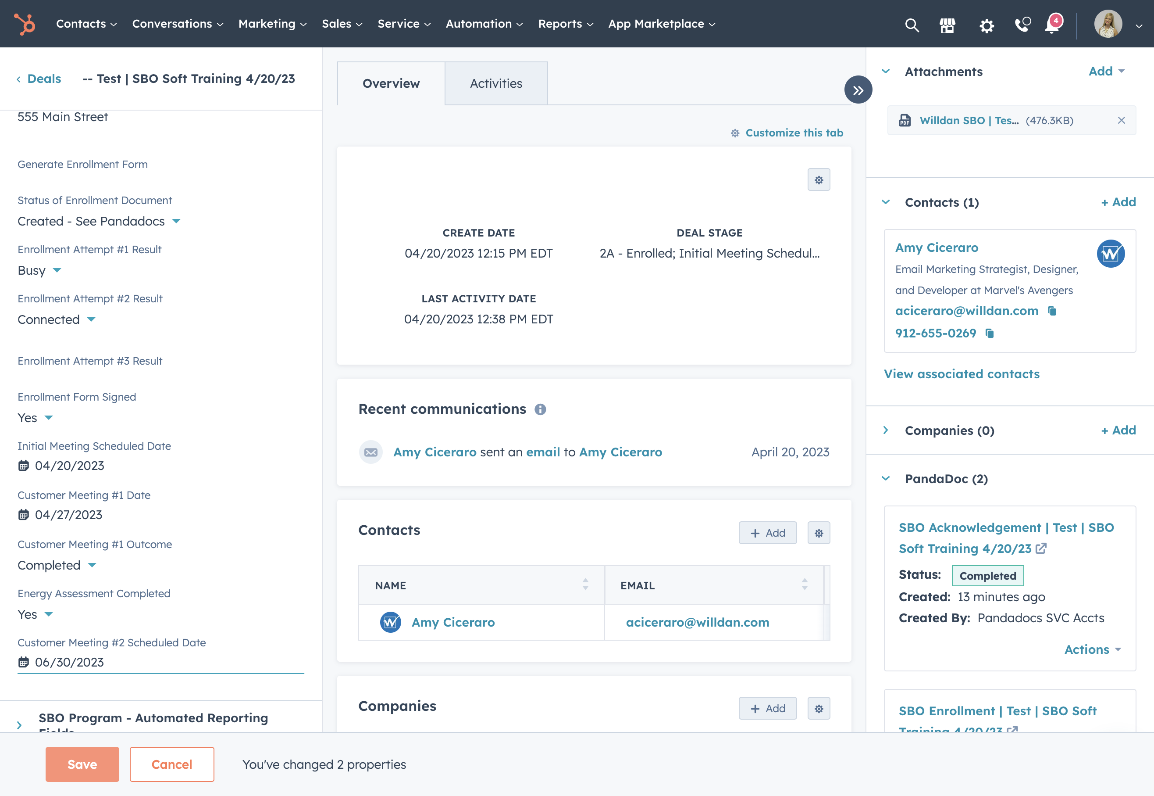
Task: Open the Automation menu
Action: pyautogui.click(x=484, y=24)
